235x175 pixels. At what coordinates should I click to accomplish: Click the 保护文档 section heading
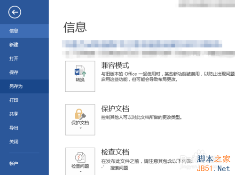click(x=115, y=109)
